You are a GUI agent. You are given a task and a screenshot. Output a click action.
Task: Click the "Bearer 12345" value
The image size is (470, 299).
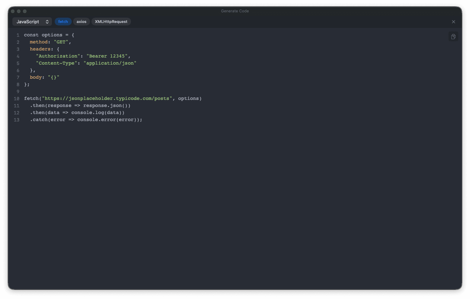click(x=107, y=56)
